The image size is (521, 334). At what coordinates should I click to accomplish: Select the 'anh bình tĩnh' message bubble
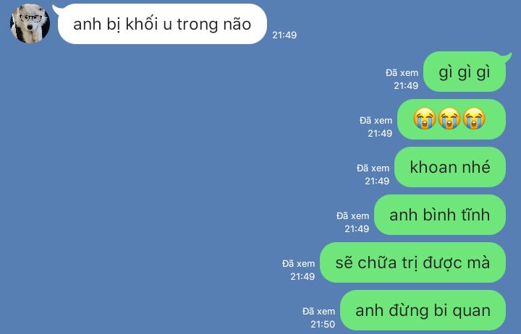(x=440, y=215)
